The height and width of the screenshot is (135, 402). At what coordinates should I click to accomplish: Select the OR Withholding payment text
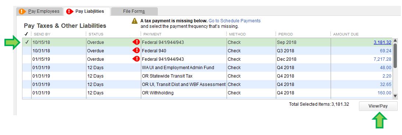(x=158, y=93)
